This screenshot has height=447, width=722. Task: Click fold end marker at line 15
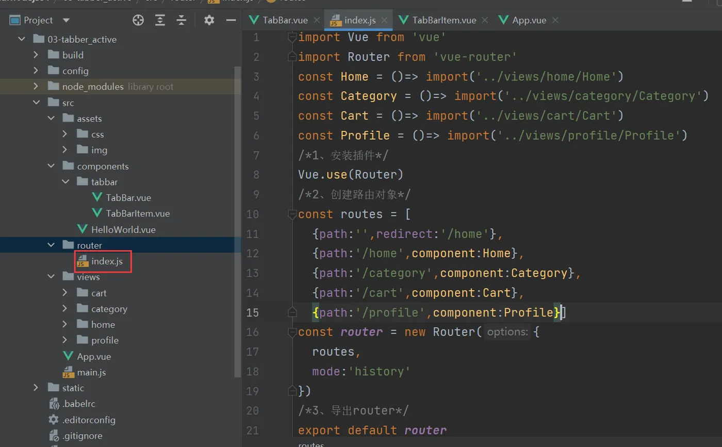[292, 312]
